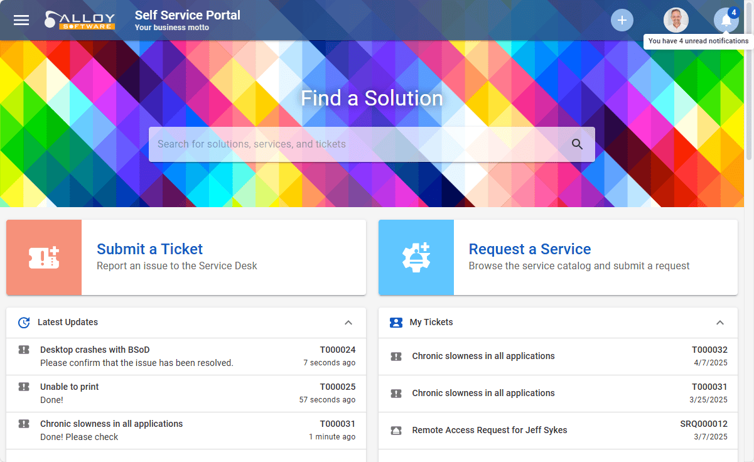Click service request icon beside Remote Access Request

point(396,431)
